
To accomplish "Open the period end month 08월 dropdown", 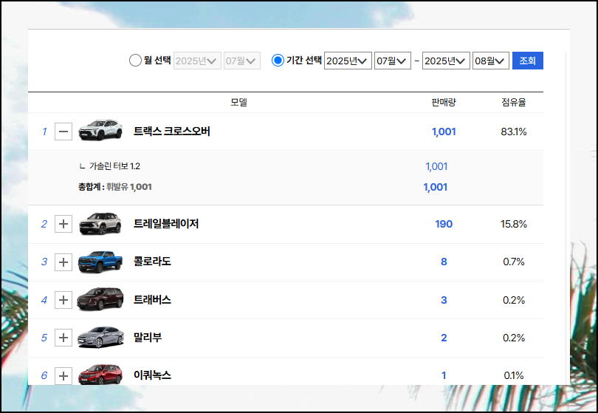I will coord(490,61).
